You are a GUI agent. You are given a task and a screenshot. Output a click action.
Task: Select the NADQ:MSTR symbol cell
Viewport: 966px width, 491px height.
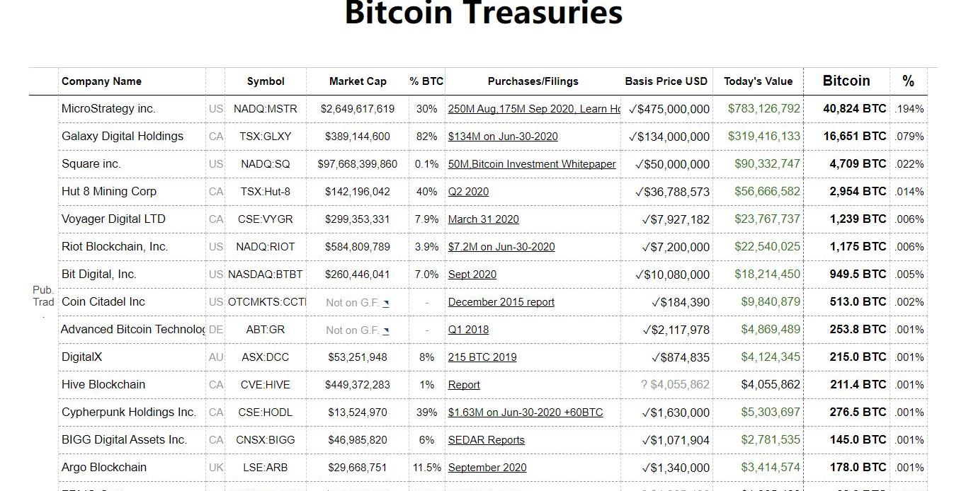coord(266,109)
